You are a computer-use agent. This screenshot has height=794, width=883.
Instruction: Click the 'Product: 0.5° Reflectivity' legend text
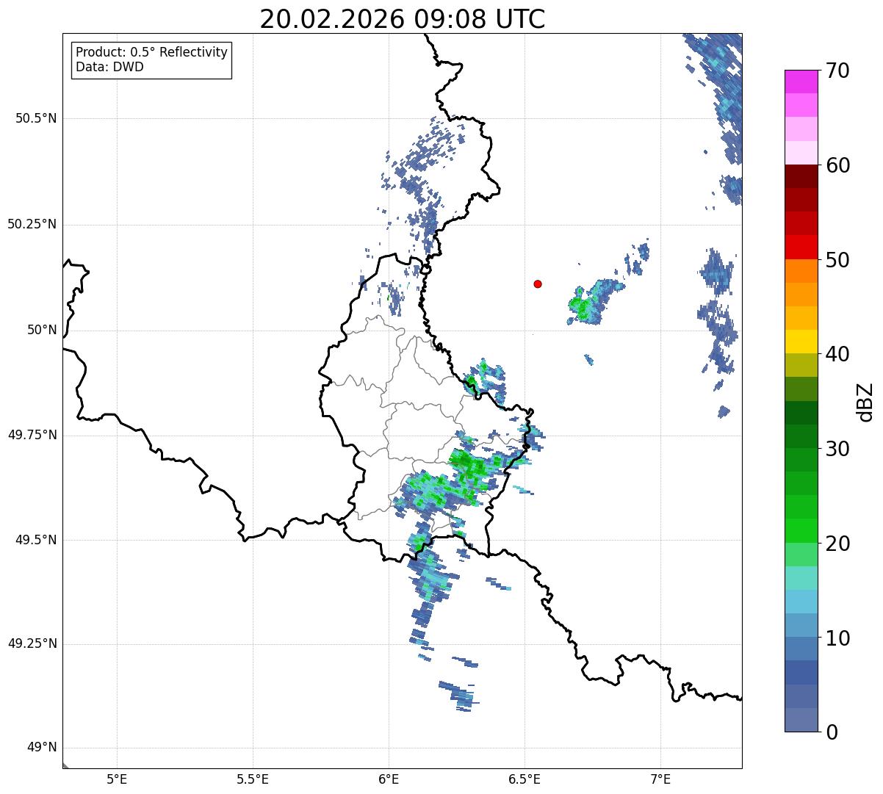[152, 53]
